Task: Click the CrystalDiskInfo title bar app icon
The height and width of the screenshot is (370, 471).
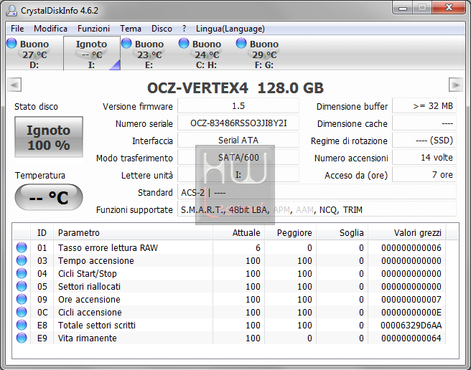Action: click(x=11, y=11)
